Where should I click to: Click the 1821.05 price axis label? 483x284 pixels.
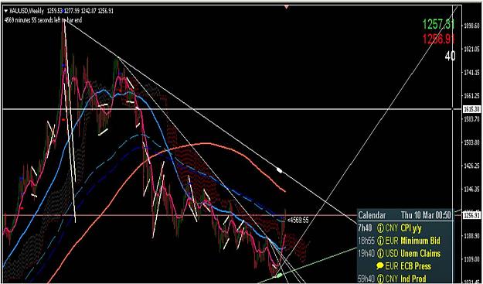tap(471, 49)
